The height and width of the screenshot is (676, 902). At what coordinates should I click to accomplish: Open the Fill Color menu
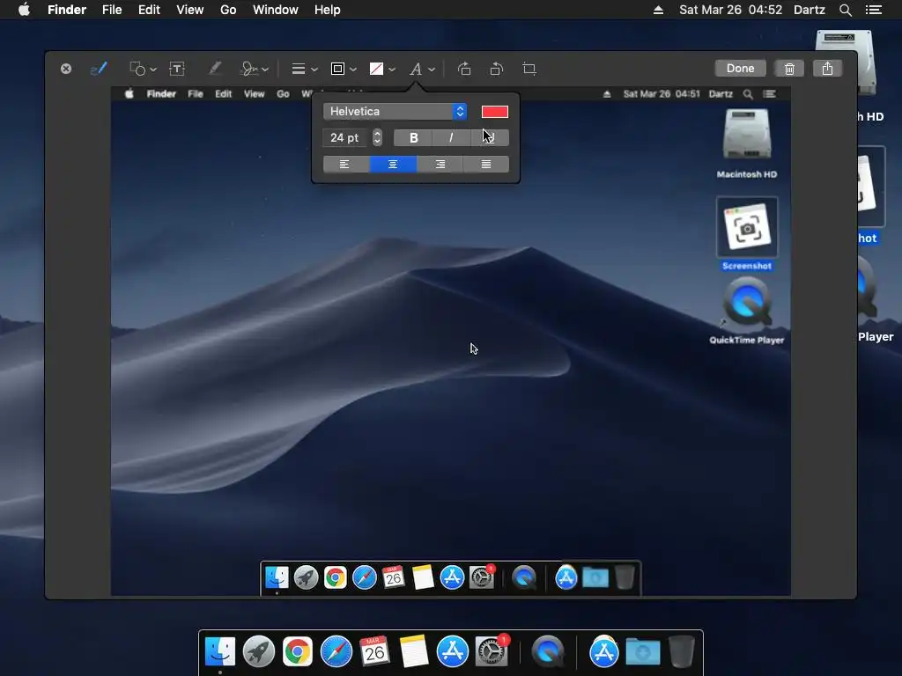382,69
